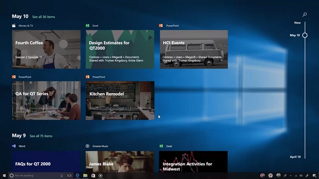
Task: Click the May 10 date heading
Action: (20, 16)
